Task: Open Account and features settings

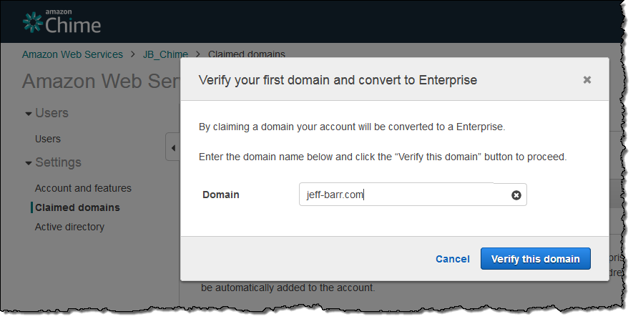Action: click(x=83, y=188)
